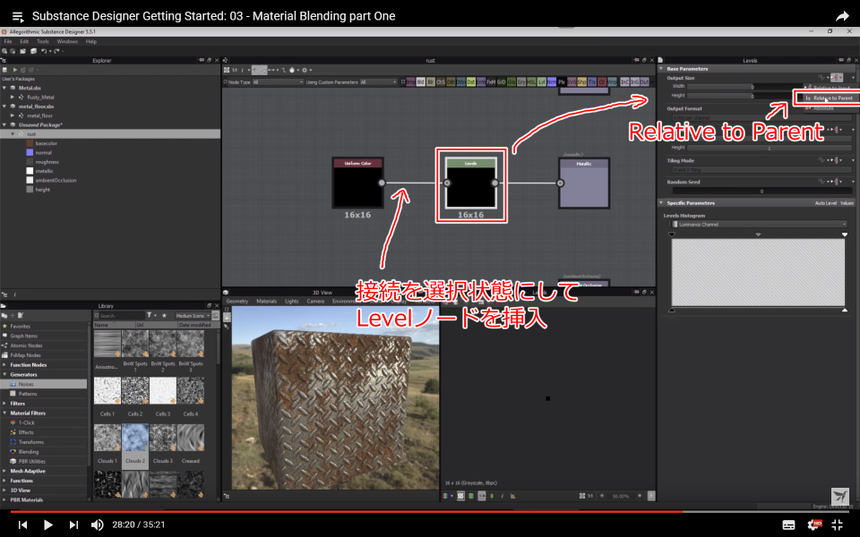This screenshot has width=860, height=537.
Task: Select the Creased noise thumbnail
Action: click(190, 439)
